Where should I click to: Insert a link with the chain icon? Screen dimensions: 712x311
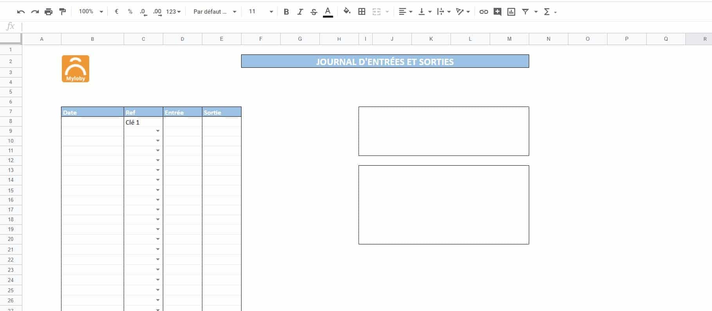pos(483,12)
